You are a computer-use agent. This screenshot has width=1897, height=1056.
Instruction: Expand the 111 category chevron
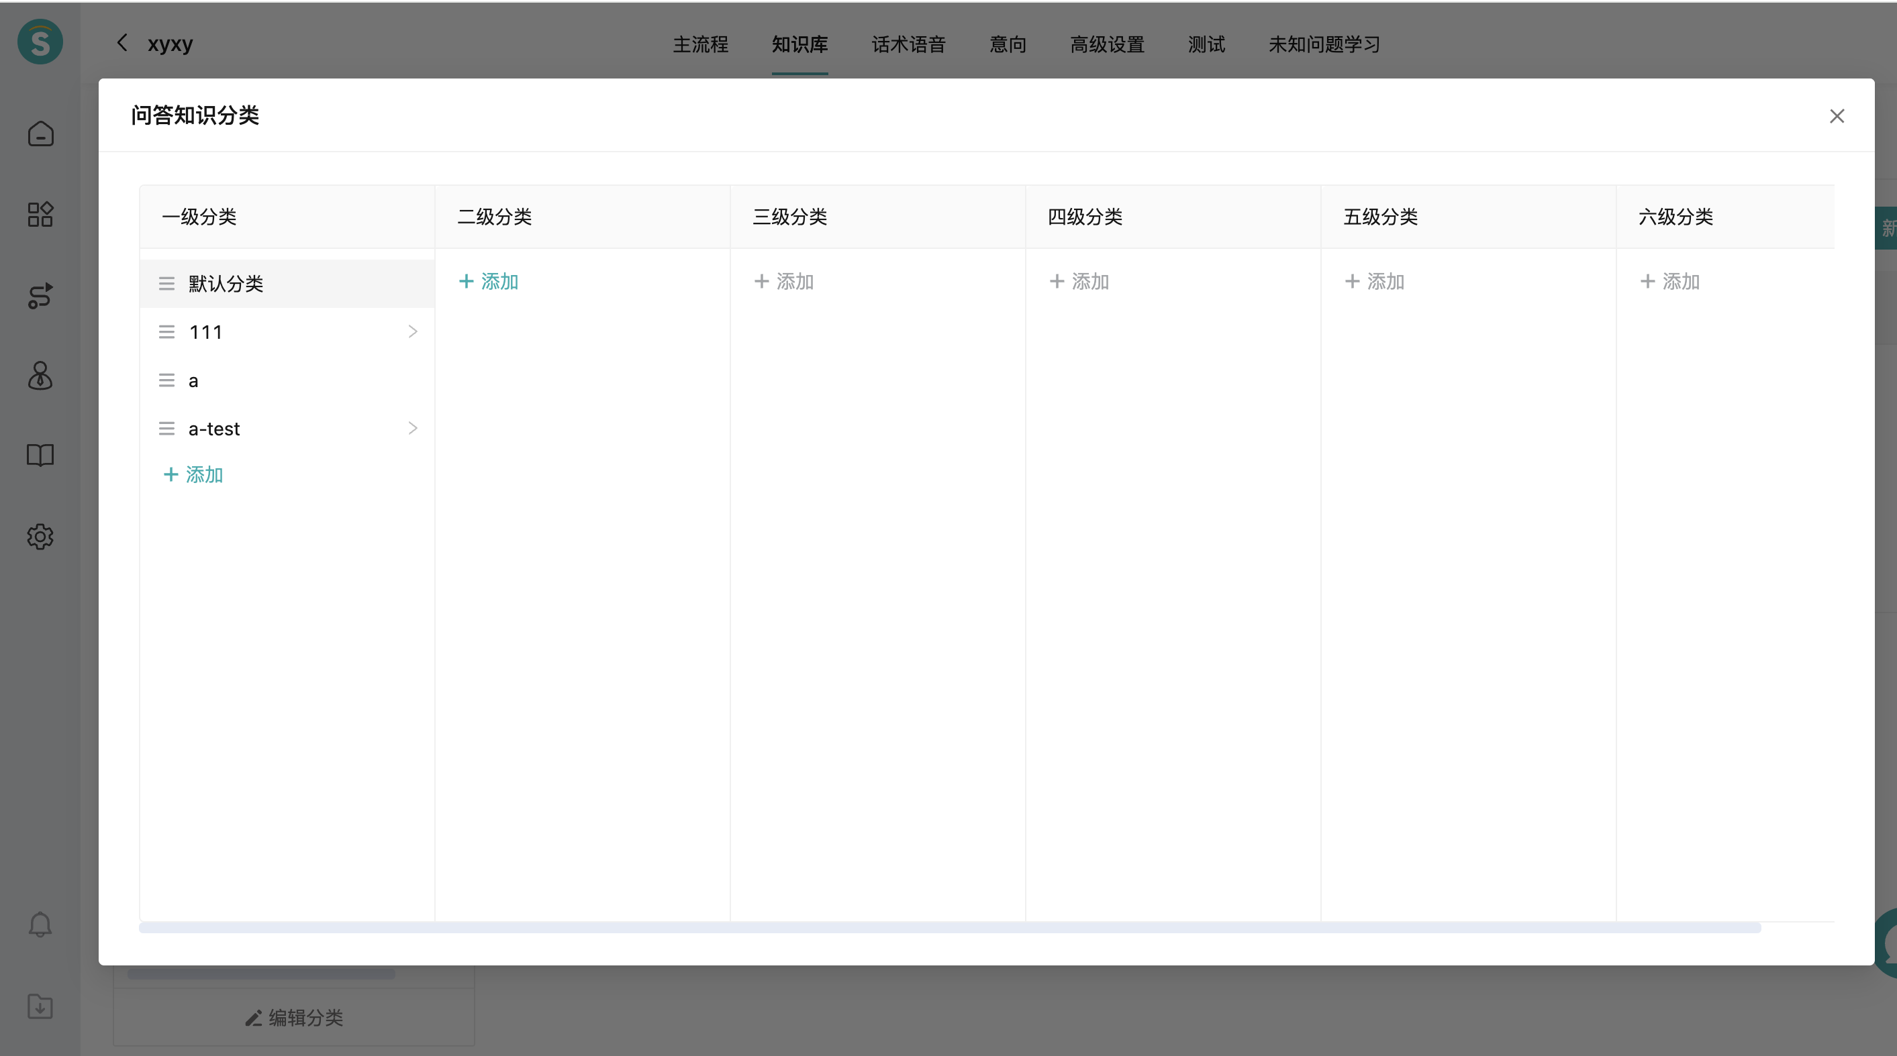pyautogui.click(x=412, y=332)
